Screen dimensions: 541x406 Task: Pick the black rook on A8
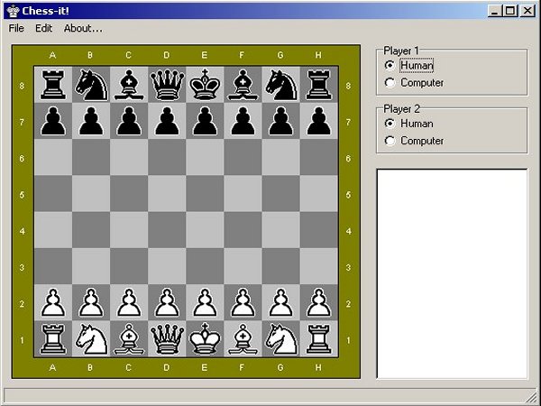(52, 84)
